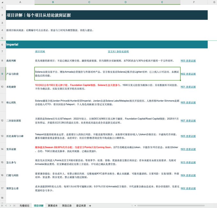Click the instruction text starting 按项目纵向阅读

tap(50, 30)
